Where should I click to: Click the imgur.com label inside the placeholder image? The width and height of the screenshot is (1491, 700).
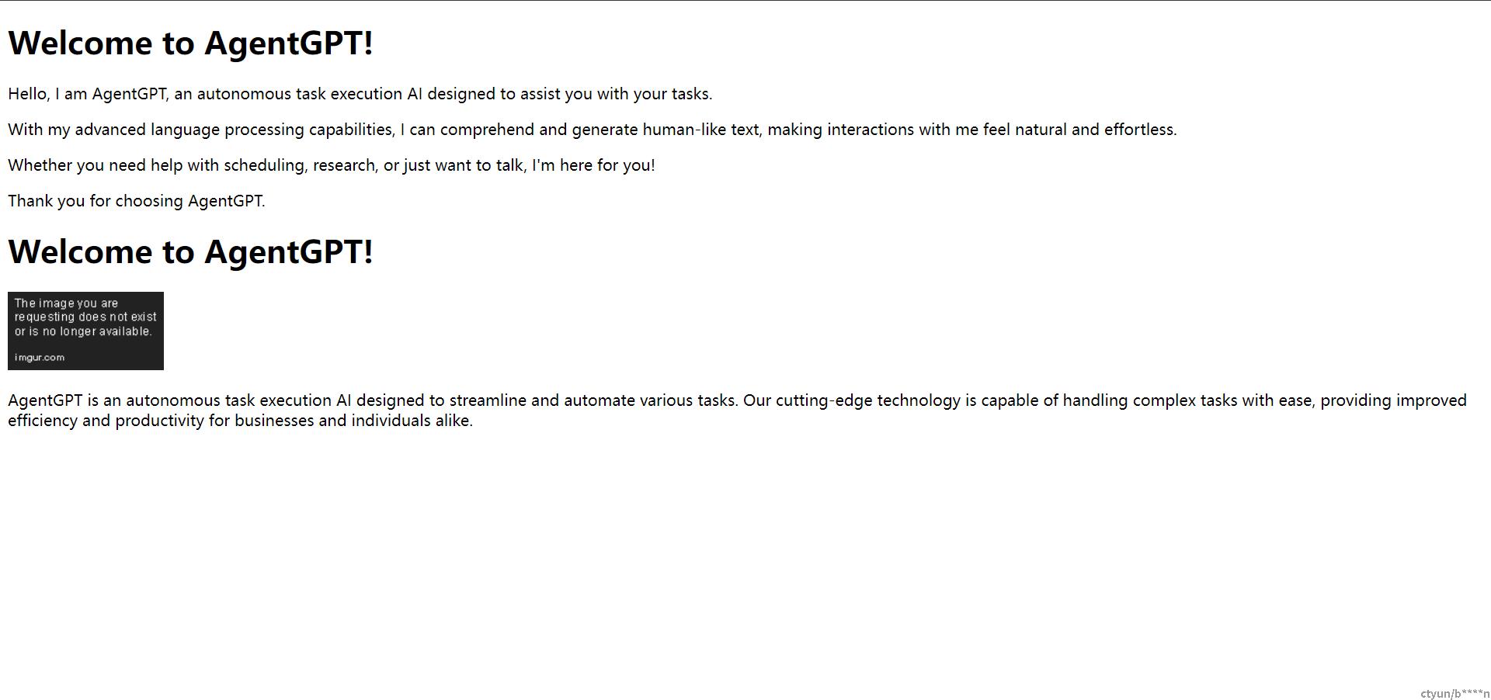point(40,358)
